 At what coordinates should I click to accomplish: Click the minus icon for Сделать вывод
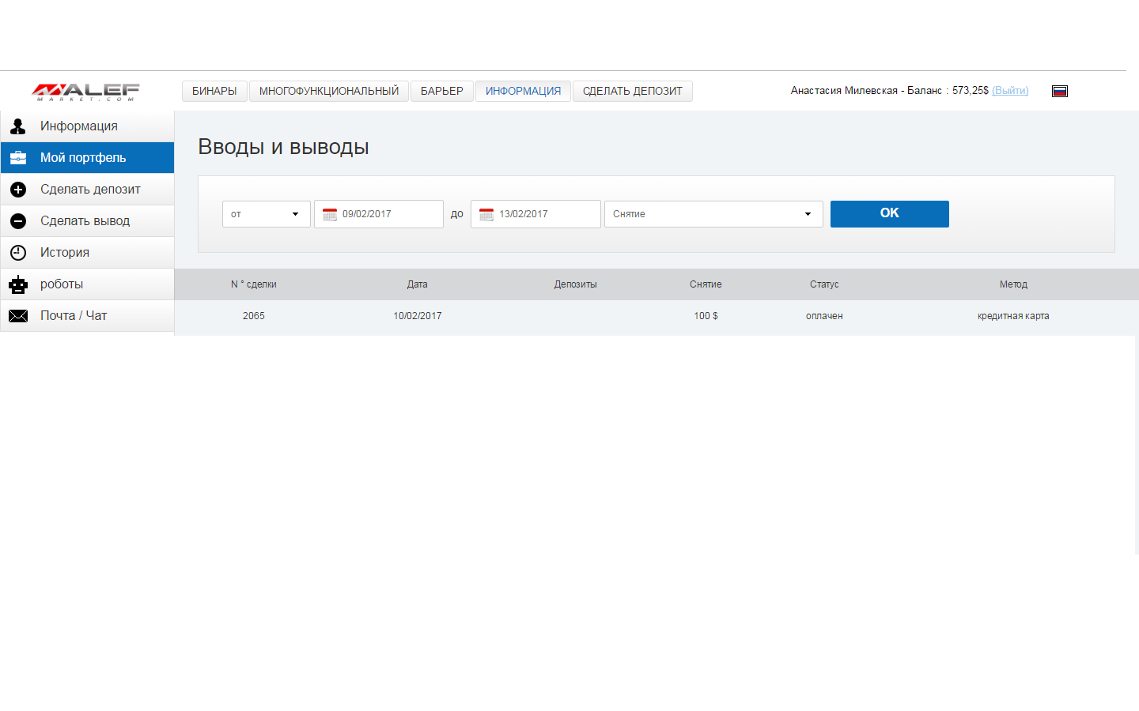(x=18, y=221)
